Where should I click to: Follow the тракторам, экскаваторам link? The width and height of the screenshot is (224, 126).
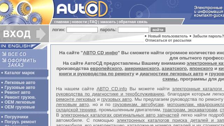tap(190, 110)
